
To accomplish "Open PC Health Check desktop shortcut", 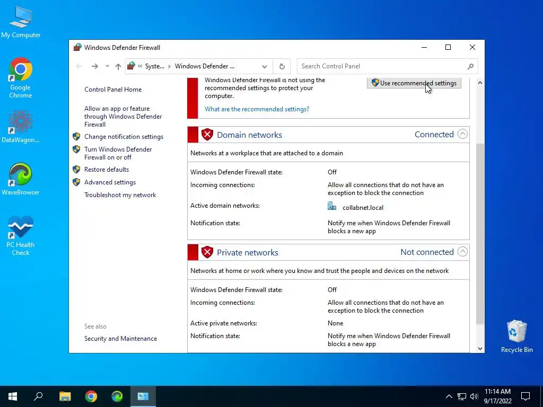I will pos(21,236).
